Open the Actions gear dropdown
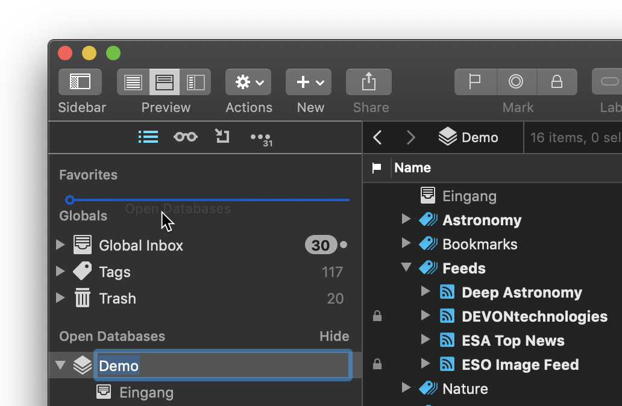Screen dimensions: 622x406 click(x=248, y=82)
